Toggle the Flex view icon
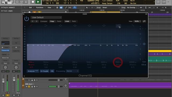Screen dimensions: 172x97 click(x=70, y=8)
